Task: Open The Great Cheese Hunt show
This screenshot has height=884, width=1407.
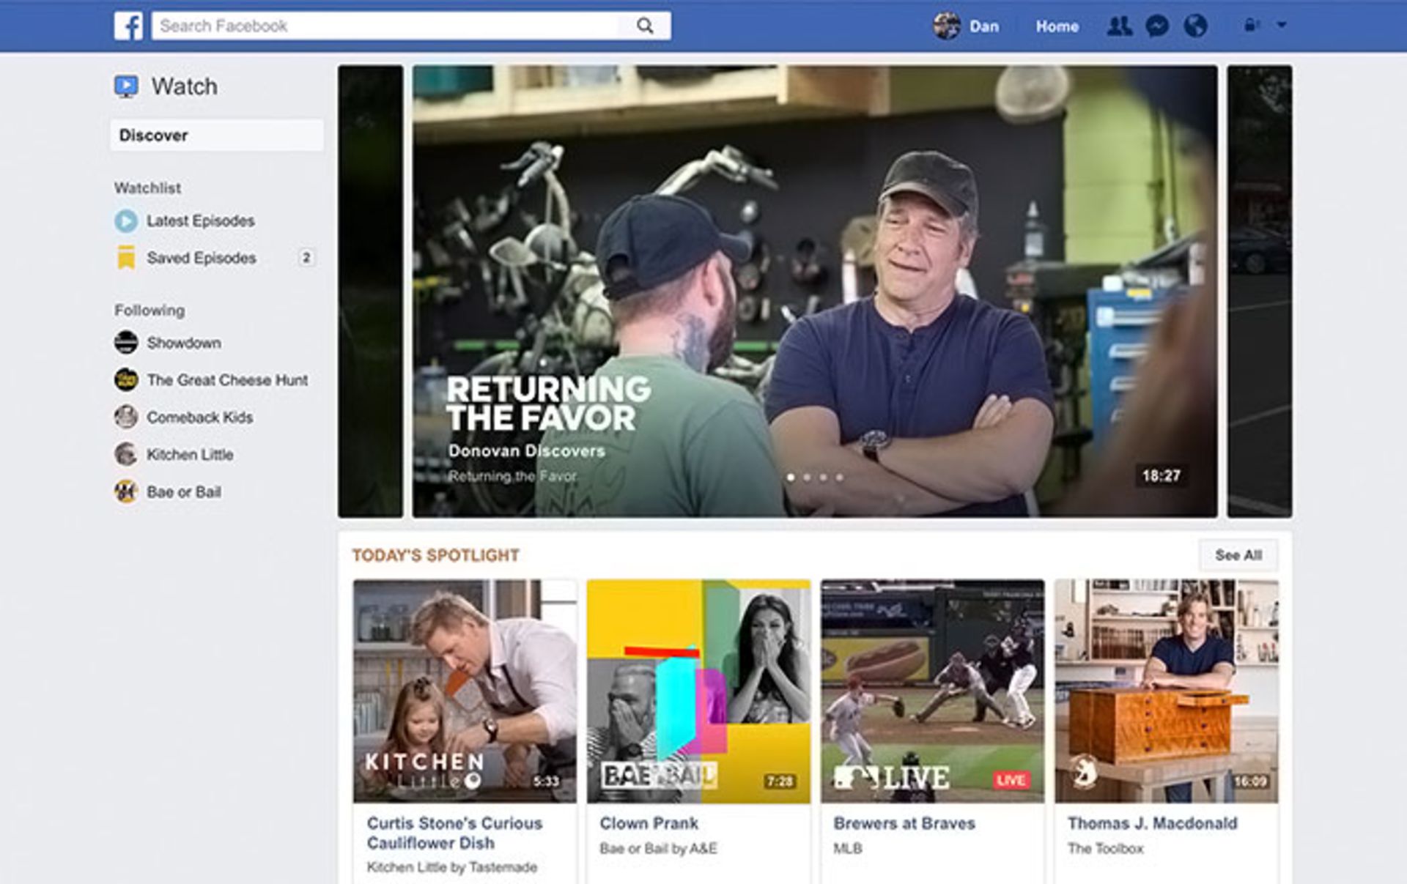Action: [x=226, y=380]
